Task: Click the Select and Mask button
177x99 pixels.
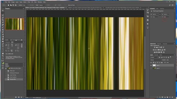Action: pos(71,5)
